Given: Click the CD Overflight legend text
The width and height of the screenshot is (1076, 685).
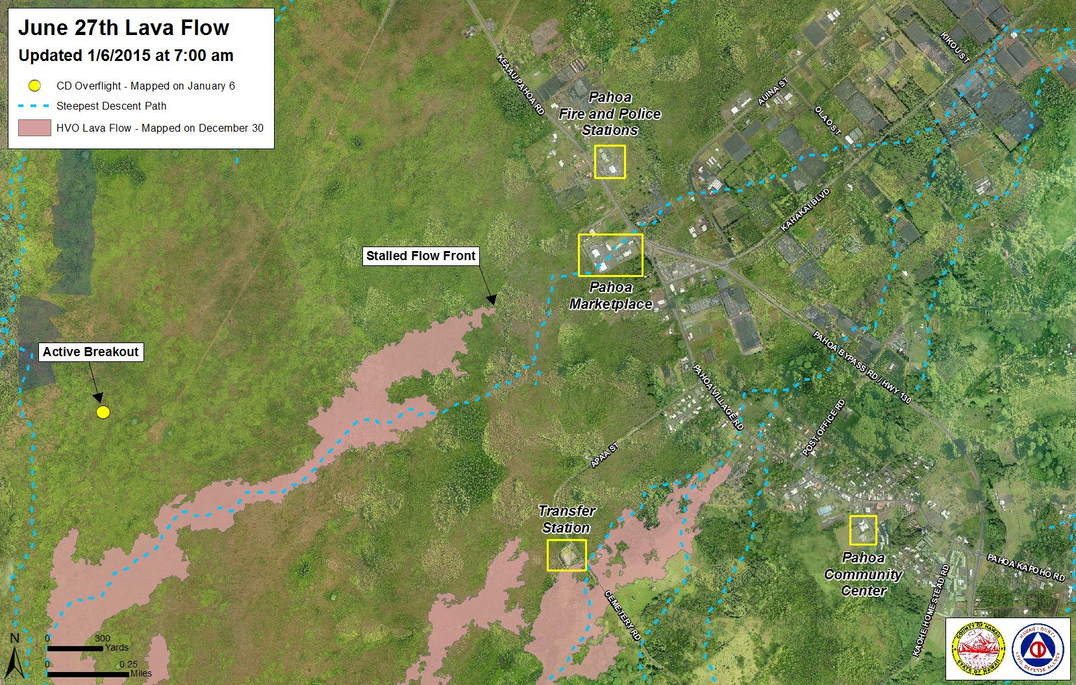Looking at the screenshot, I should click(145, 86).
